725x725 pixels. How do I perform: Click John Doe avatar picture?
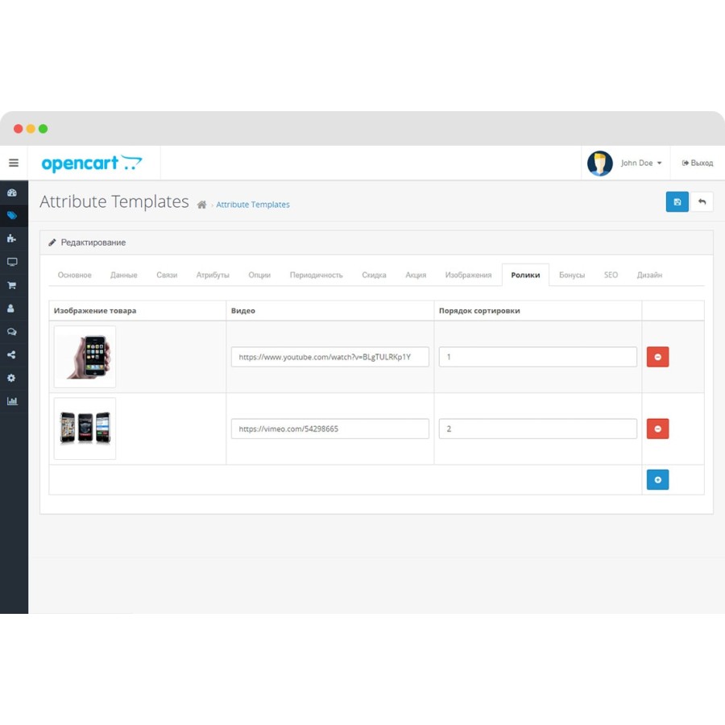599,164
